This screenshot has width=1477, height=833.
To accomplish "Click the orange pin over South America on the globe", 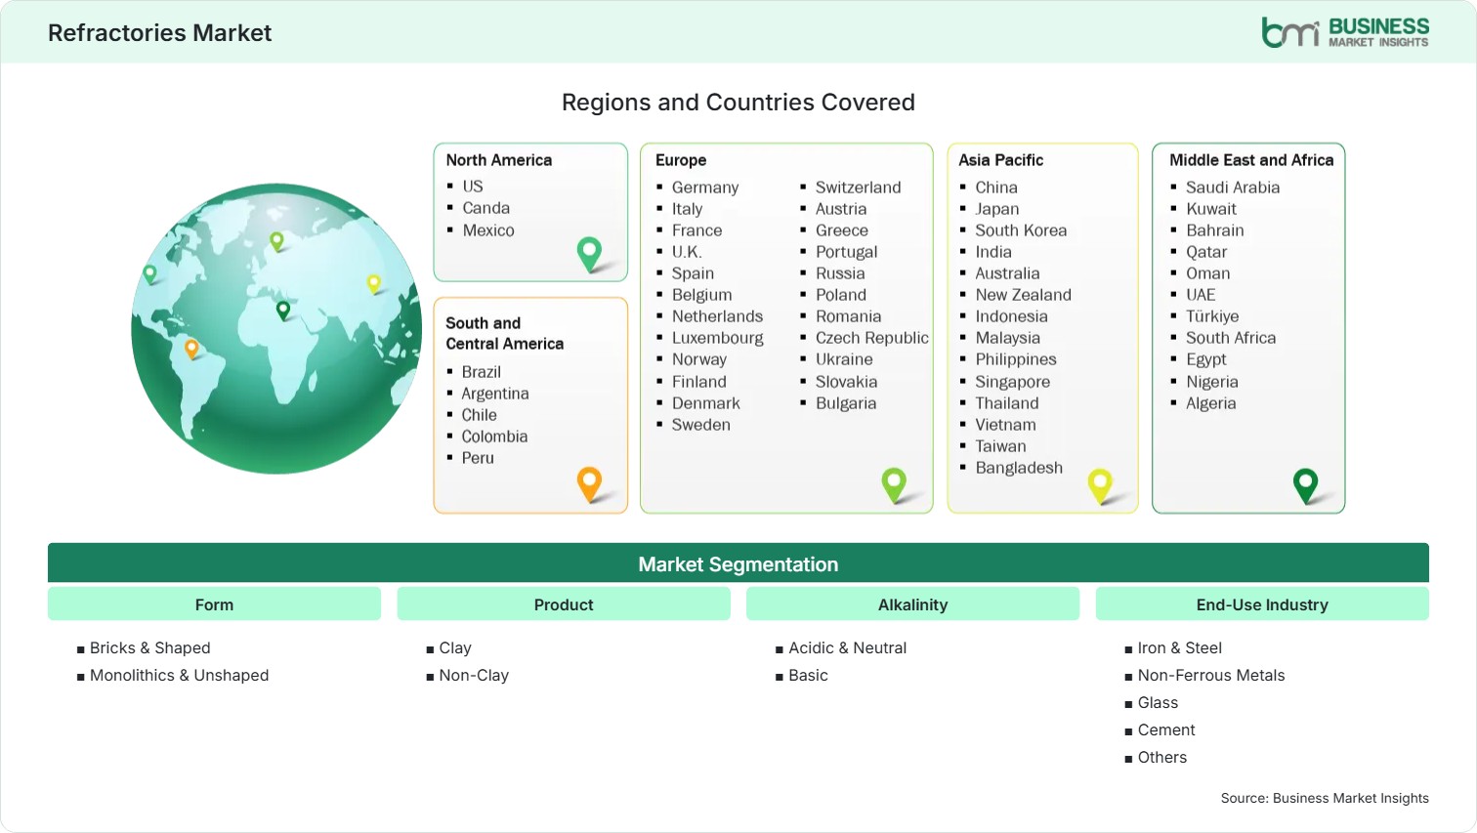I will 191,349.
